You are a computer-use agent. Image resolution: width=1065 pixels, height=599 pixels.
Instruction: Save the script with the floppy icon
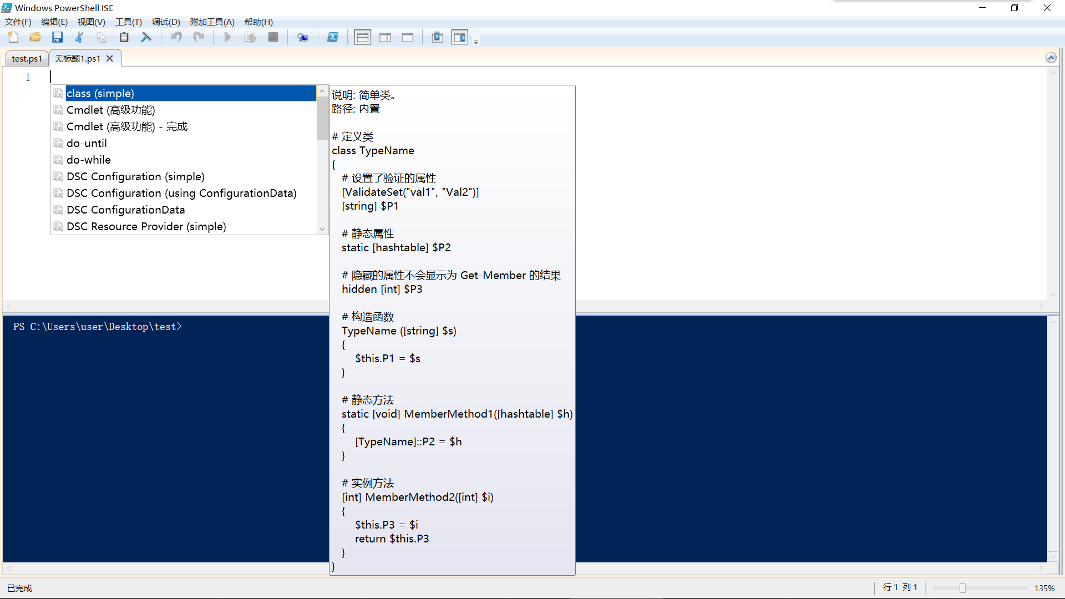(58, 37)
